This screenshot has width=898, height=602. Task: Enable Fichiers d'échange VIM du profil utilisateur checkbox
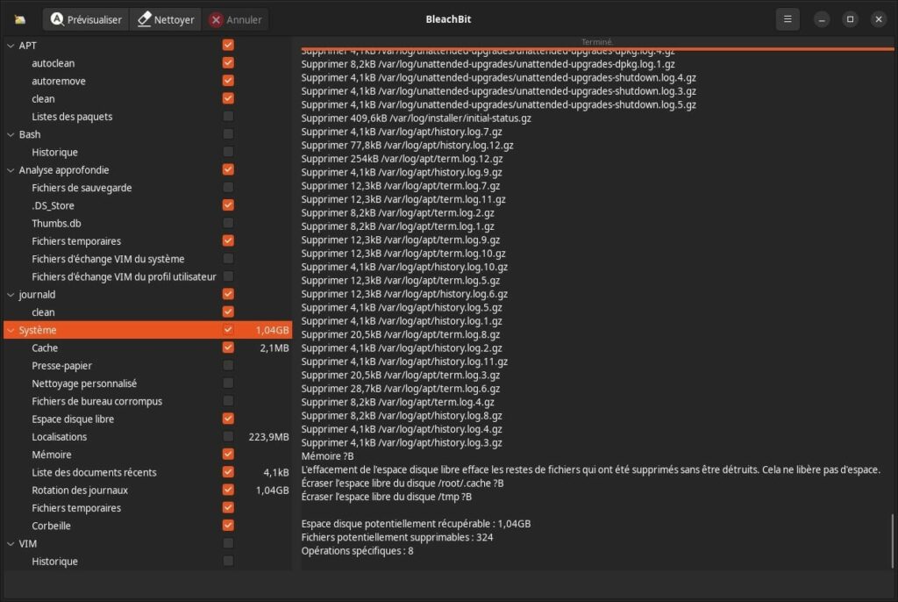pos(228,276)
